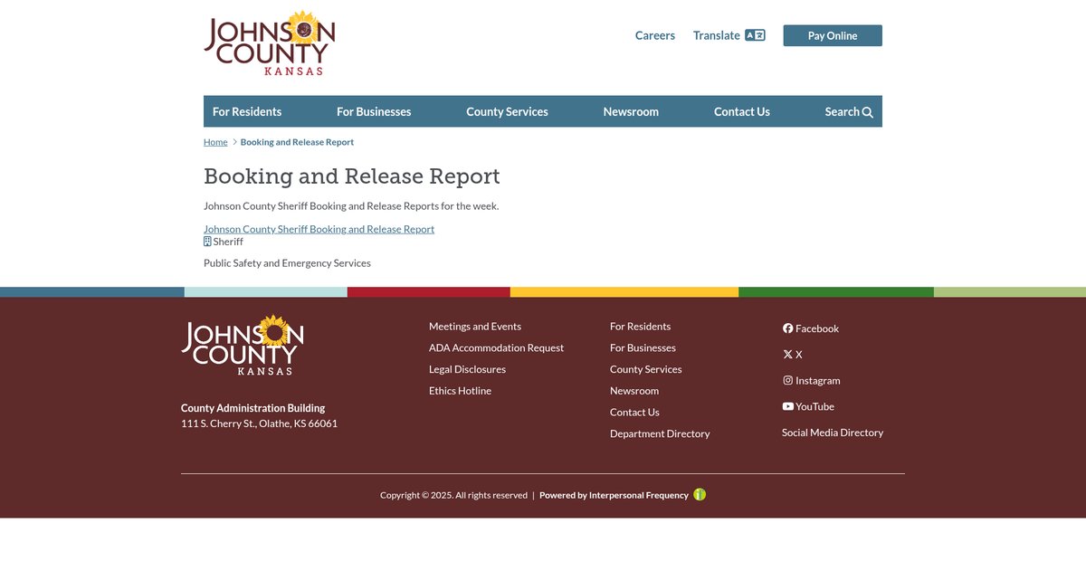Click the Interpersonal Frequency green logo icon
The width and height of the screenshot is (1086, 561).
(700, 495)
